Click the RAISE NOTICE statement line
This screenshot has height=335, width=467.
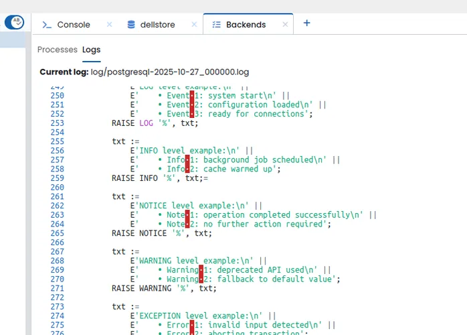[x=162, y=233]
